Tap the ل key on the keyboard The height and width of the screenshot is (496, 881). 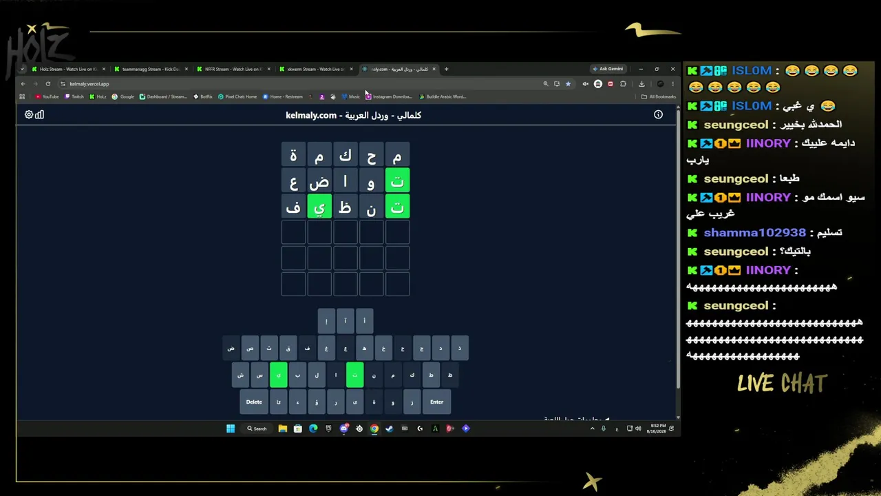[x=317, y=375]
